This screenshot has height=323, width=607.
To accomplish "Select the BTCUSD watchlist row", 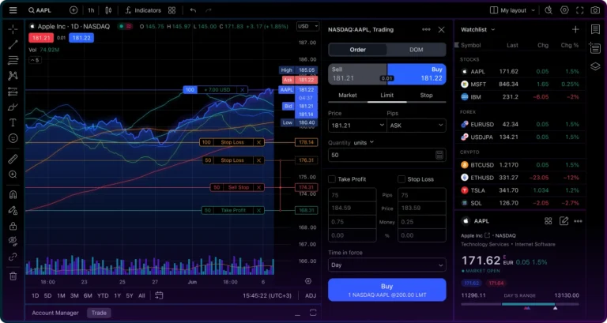I will click(519, 165).
